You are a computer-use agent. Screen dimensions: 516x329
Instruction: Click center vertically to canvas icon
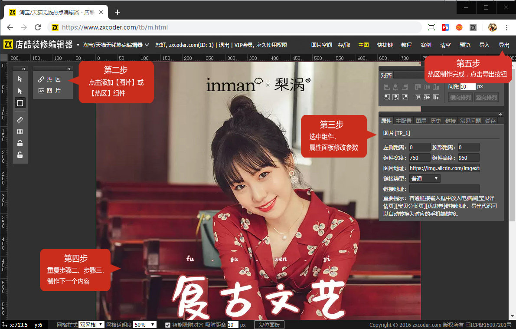(427, 97)
